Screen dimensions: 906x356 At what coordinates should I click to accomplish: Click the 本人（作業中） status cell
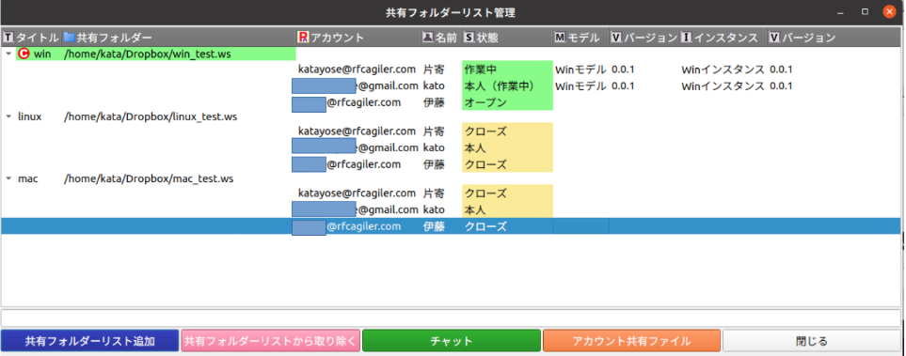point(507,86)
